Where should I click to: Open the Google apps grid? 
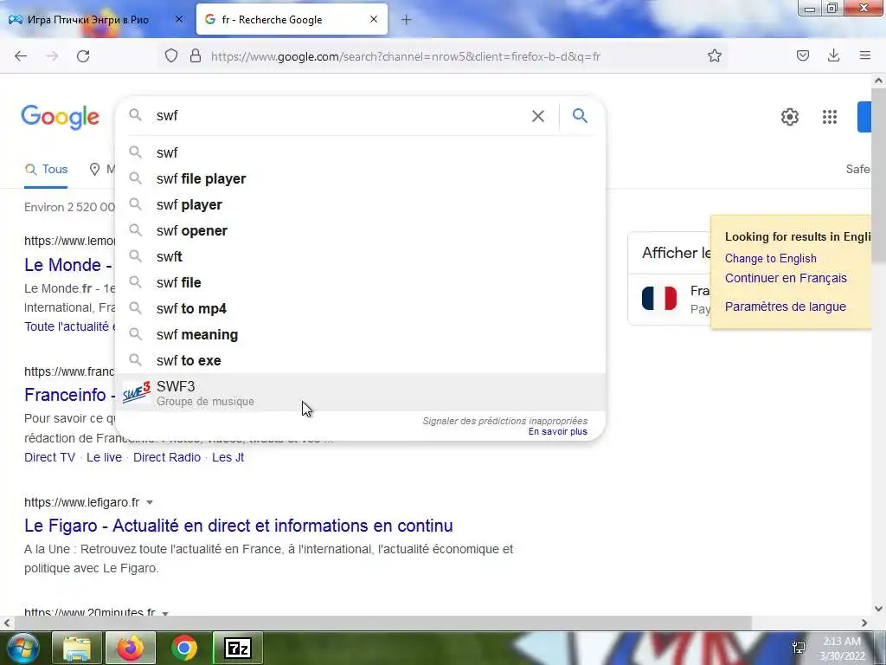[830, 117]
